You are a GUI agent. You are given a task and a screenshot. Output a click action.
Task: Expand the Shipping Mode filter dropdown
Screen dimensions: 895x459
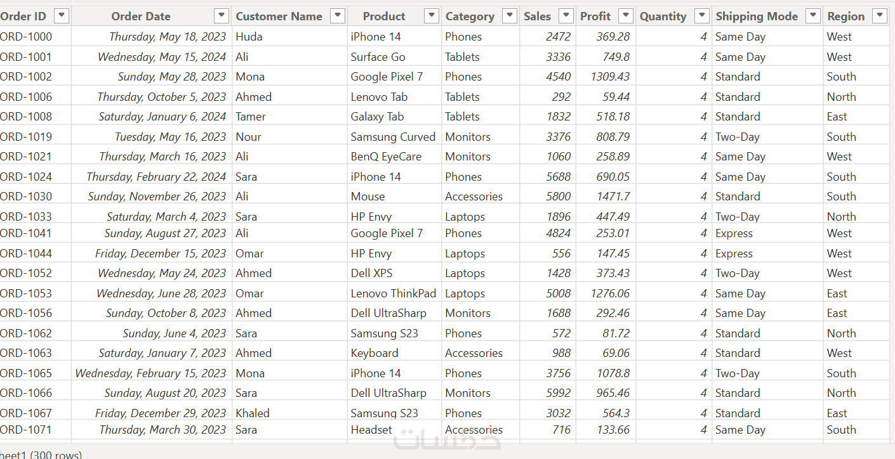[813, 16]
